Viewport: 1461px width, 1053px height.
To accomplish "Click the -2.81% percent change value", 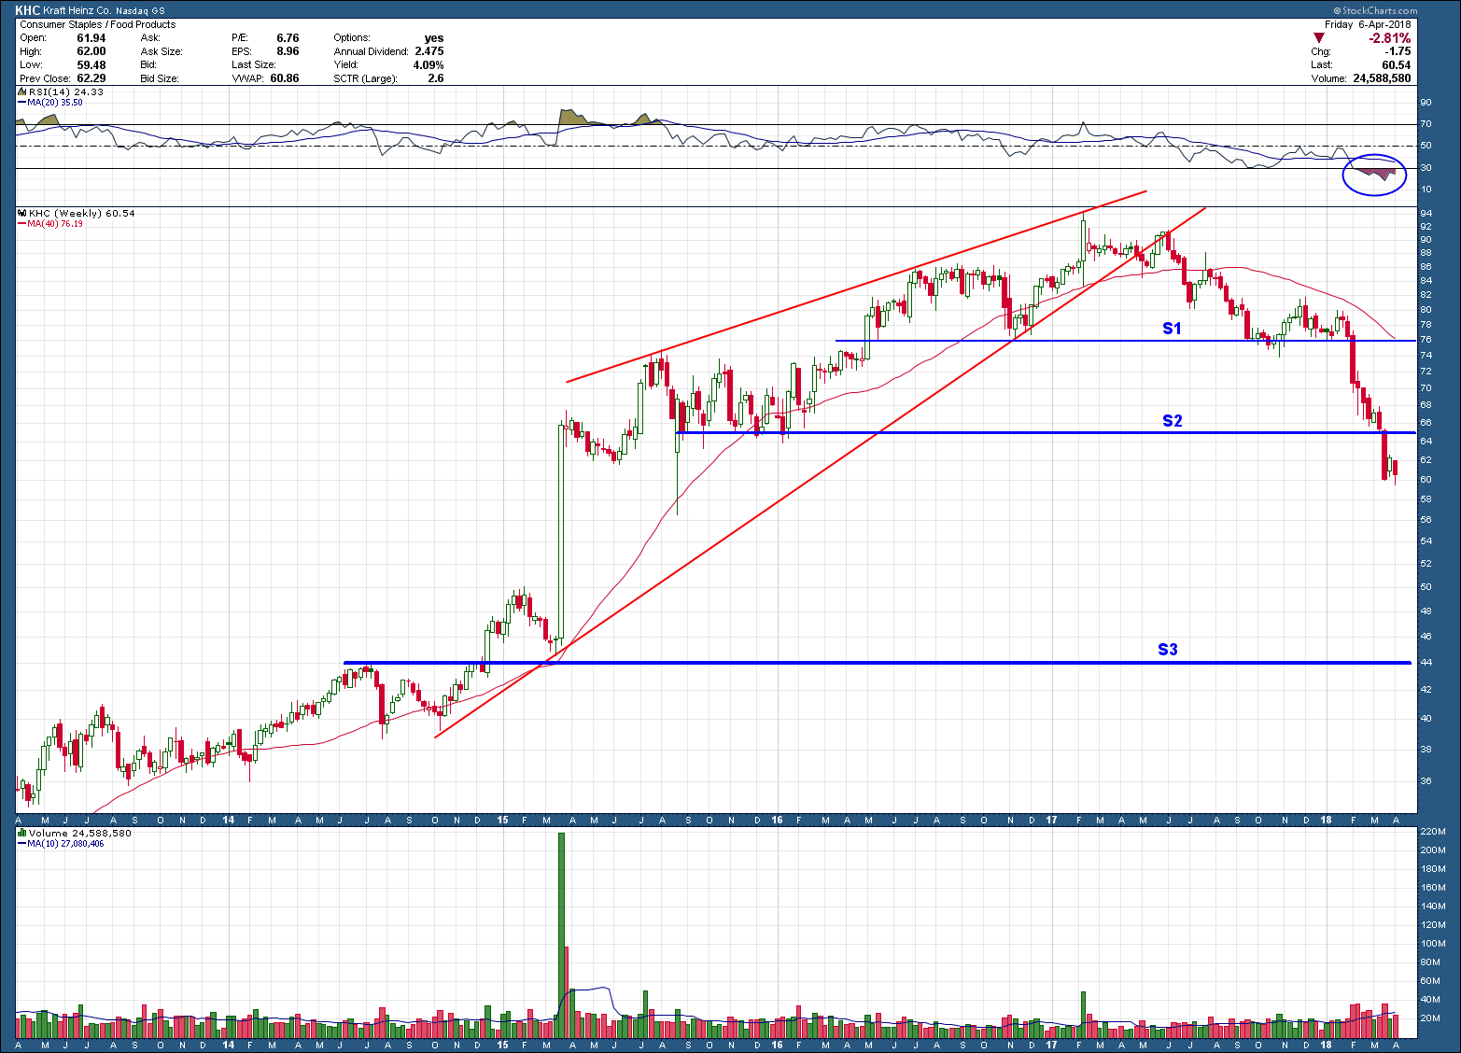I will pyautogui.click(x=1389, y=38).
